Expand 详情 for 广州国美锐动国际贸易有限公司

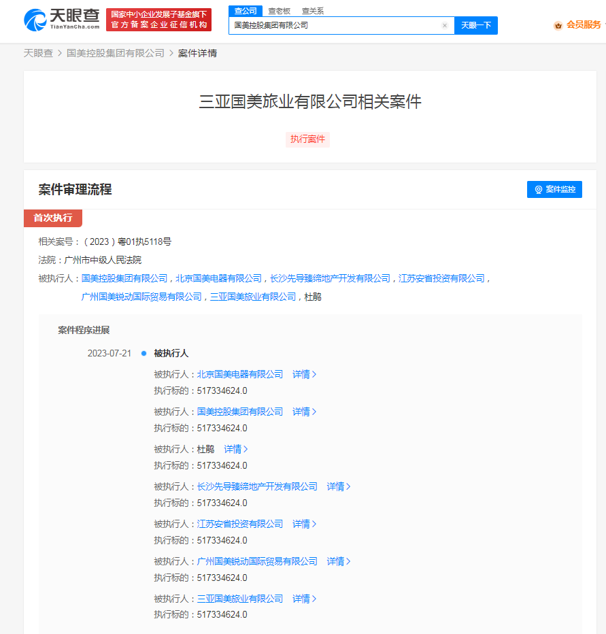(339, 561)
